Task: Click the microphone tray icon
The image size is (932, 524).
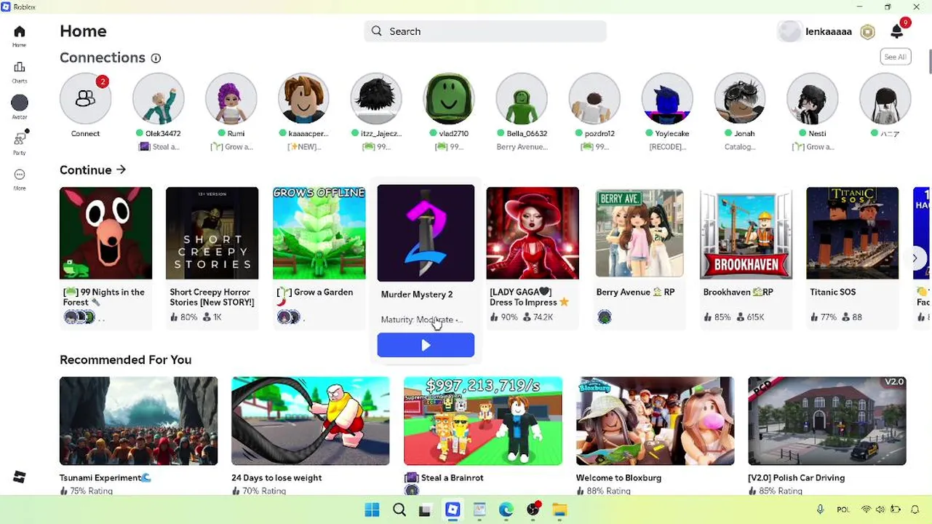Action: click(x=820, y=510)
